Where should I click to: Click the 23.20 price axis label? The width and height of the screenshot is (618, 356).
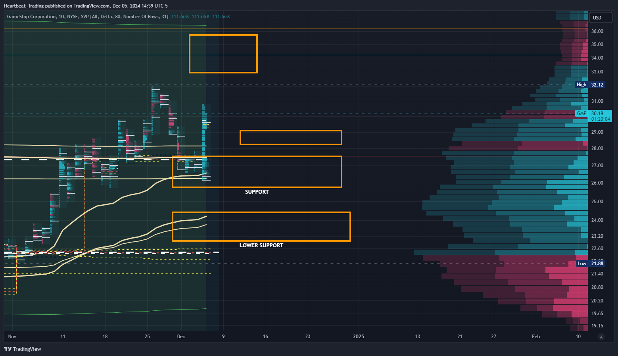click(597, 236)
